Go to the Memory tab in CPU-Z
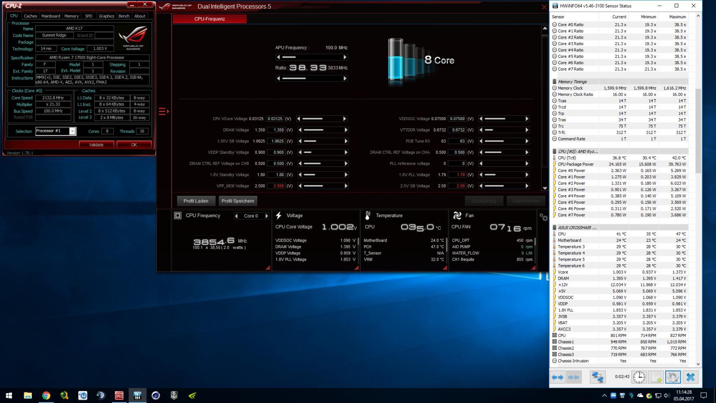 (x=71, y=16)
